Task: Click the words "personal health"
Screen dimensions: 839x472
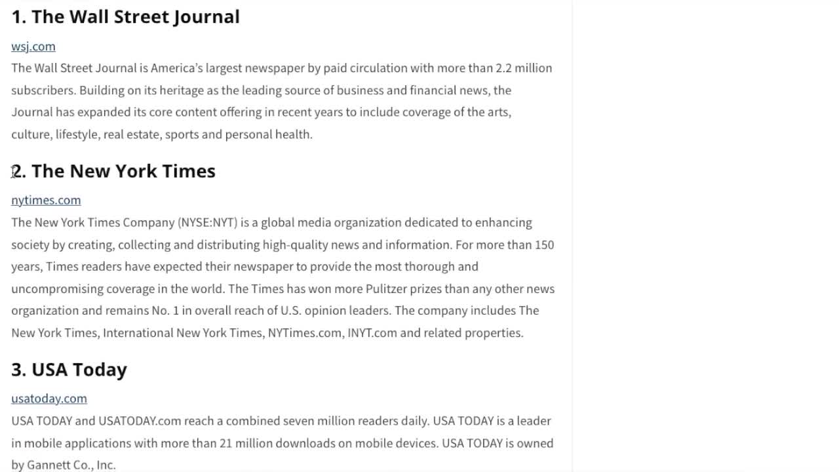Action: point(268,134)
